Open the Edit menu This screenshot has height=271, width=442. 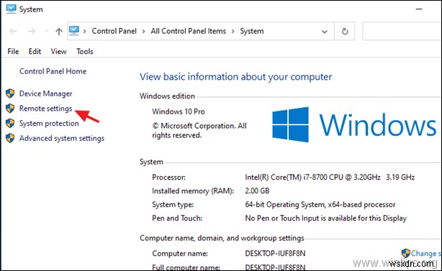[x=35, y=52]
